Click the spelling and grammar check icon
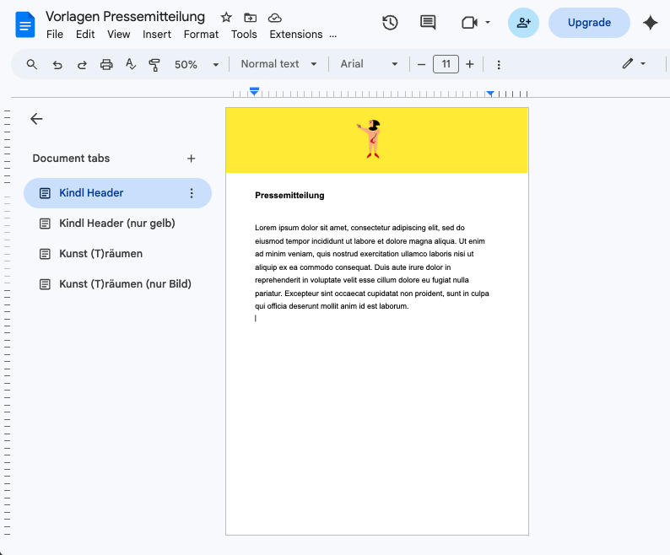Viewport: 670px width, 555px height. [130, 64]
